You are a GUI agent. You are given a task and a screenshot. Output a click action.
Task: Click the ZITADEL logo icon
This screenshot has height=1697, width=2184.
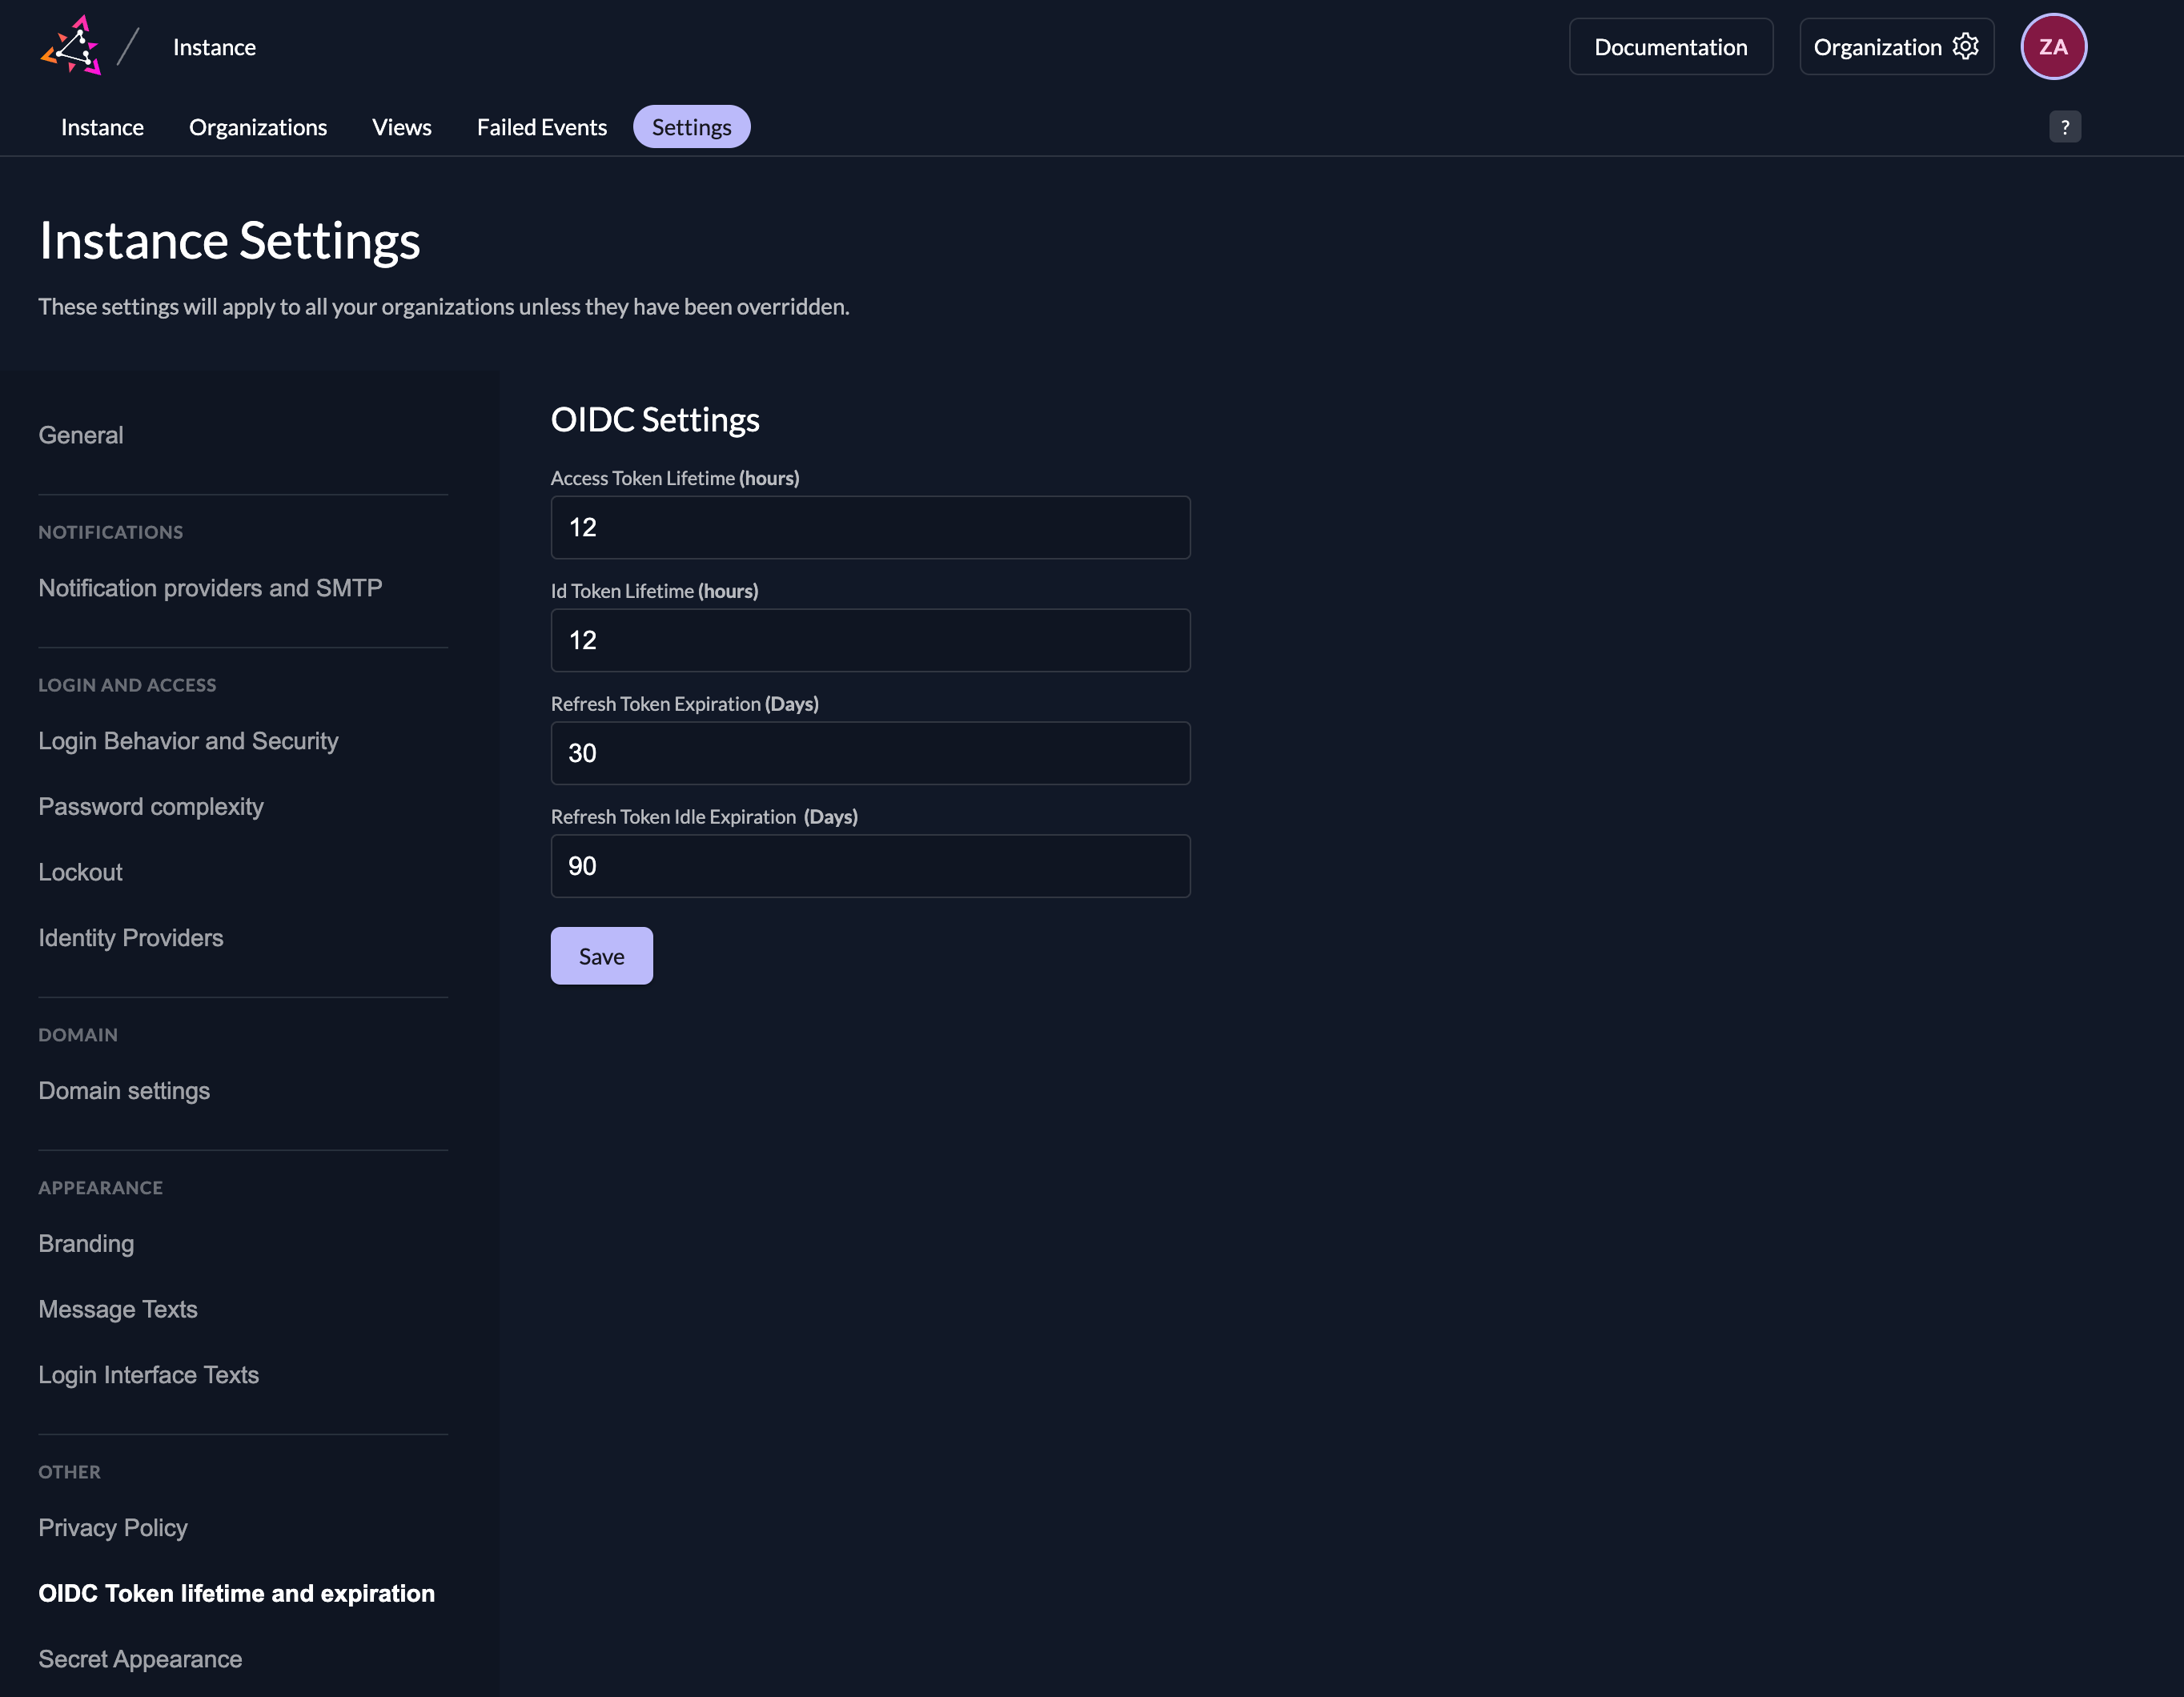[x=71, y=46]
